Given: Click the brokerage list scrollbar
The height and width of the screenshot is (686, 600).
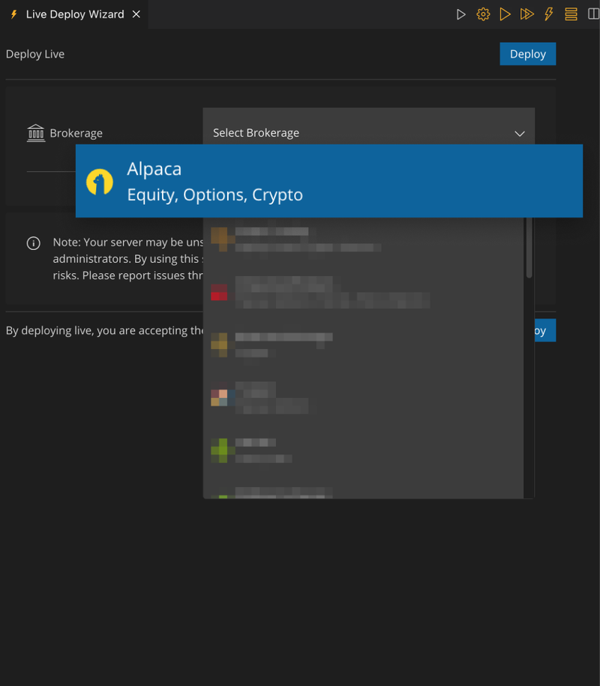Looking at the screenshot, I should 529,248.
